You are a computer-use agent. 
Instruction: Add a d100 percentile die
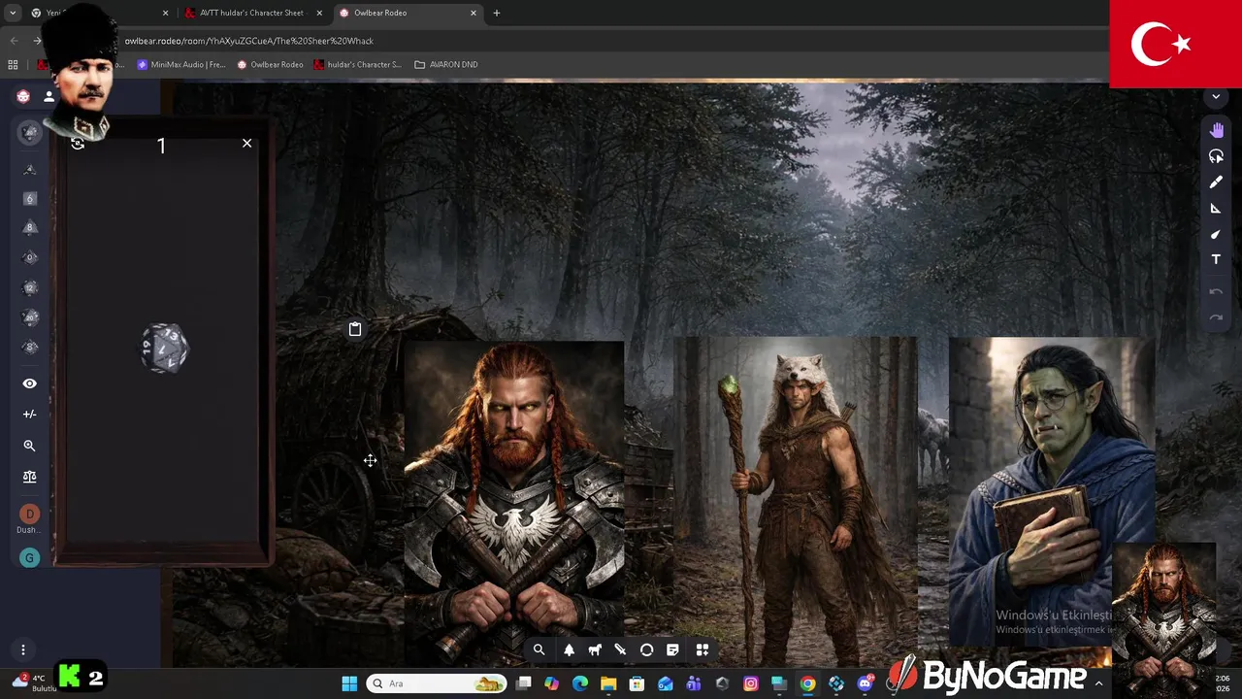tap(29, 348)
